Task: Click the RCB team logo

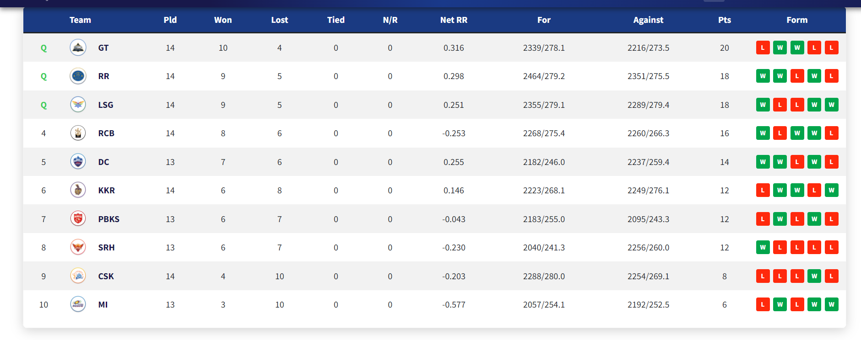Action: coord(78,133)
